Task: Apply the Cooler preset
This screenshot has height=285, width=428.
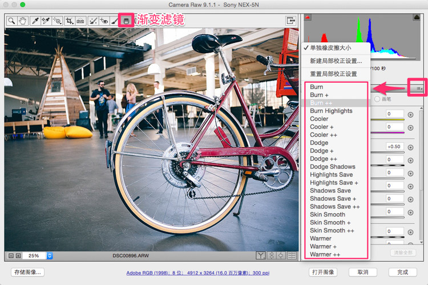Action: [x=336, y=119]
